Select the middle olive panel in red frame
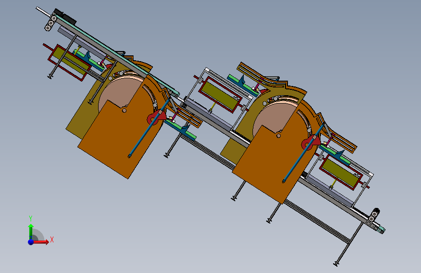The image size is (421, 273). click(220, 96)
